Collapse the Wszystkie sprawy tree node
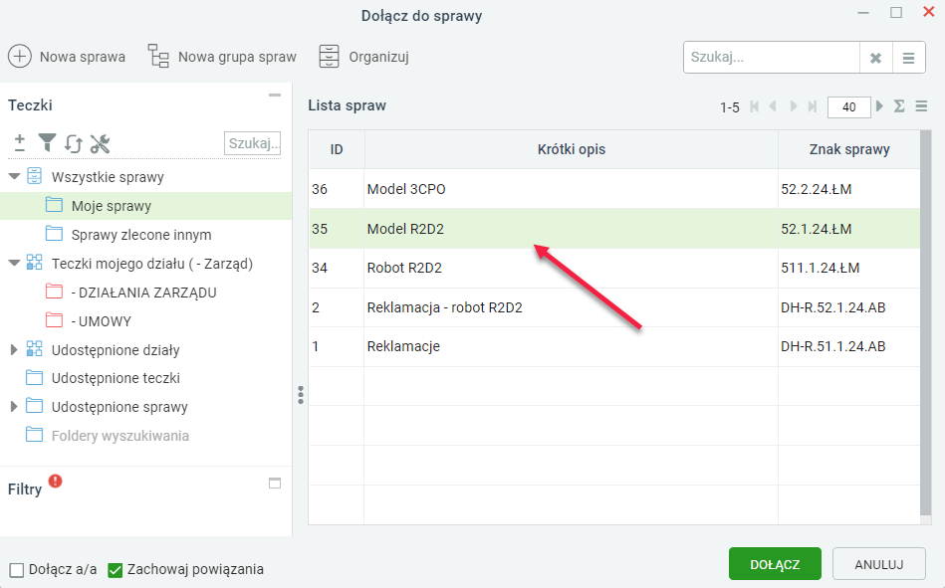 coord(15,176)
